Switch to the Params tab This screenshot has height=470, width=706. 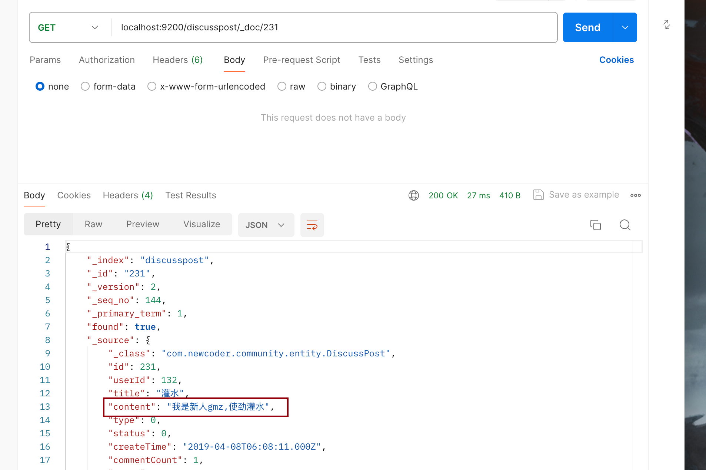(45, 60)
